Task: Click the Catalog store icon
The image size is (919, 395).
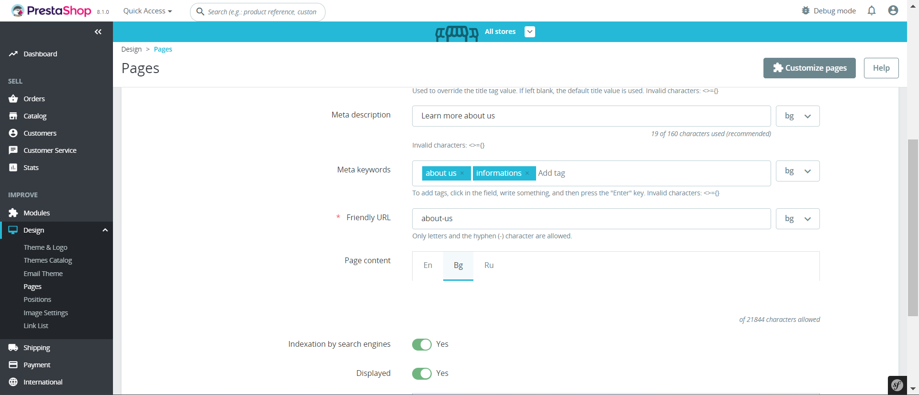Action: click(13, 116)
